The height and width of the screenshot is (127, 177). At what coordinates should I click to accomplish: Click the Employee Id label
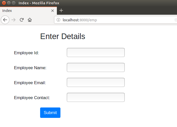coord(26,53)
